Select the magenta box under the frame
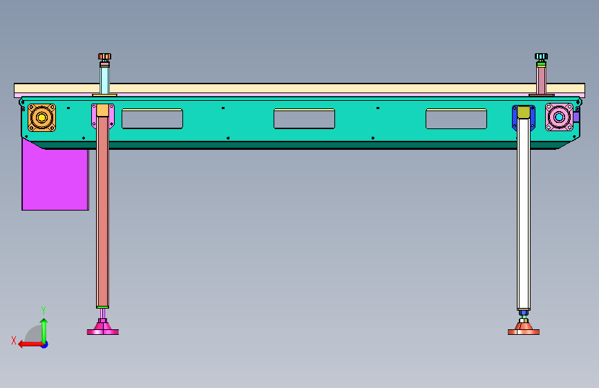Image resolution: width=599 pixels, height=388 pixels. pos(55,180)
